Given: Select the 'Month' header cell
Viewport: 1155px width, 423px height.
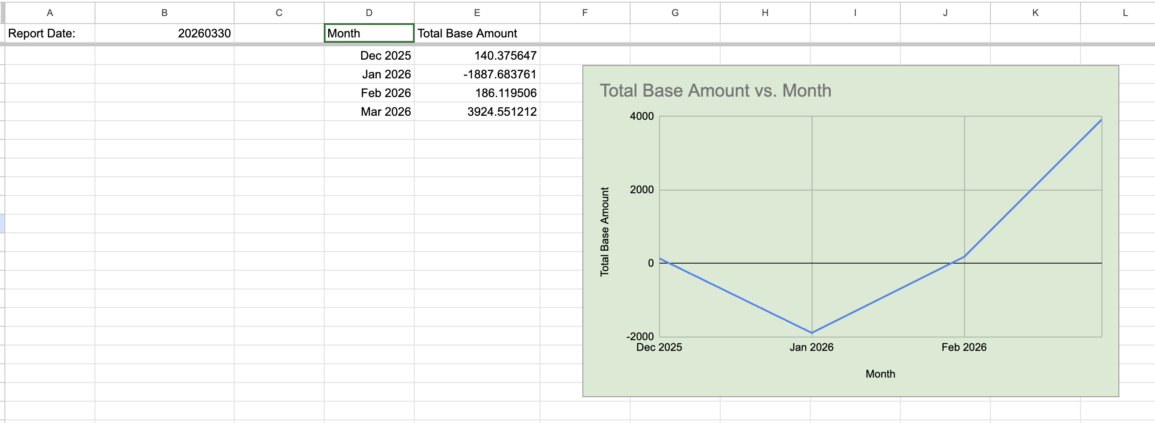Looking at the screenshot, I should 368,33.
